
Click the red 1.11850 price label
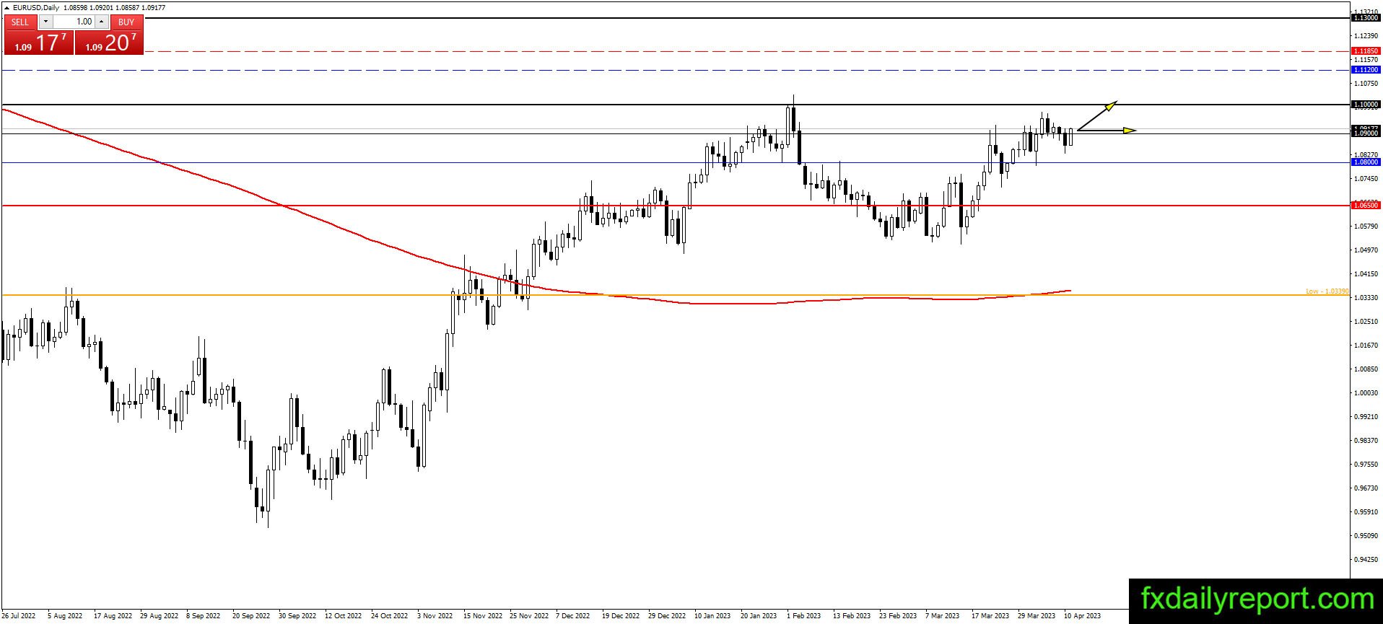(x=1366, y=51)
